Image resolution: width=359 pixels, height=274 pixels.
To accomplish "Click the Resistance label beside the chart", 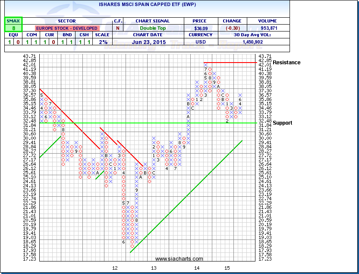I will point(287,63).
